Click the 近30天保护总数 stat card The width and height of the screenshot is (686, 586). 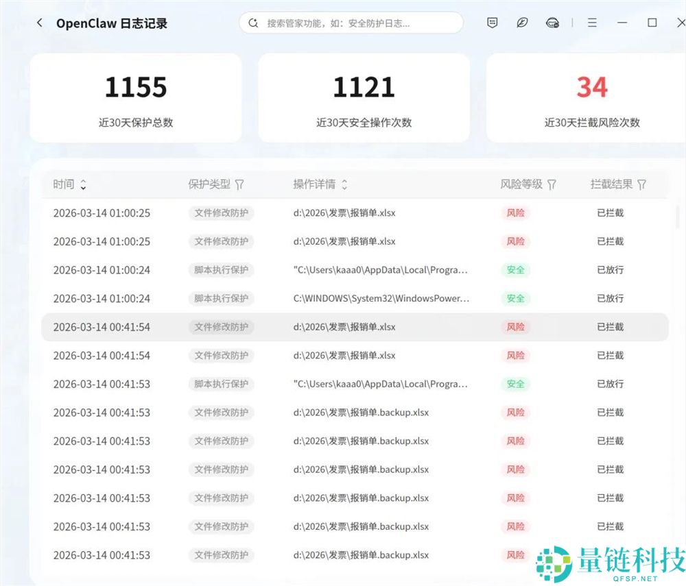coord(136,97)
